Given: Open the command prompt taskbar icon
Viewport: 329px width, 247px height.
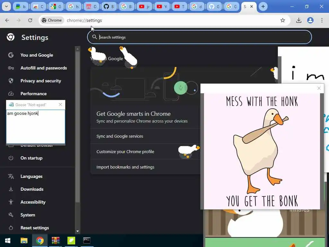Looking at the screenshot, I should 87,241.
